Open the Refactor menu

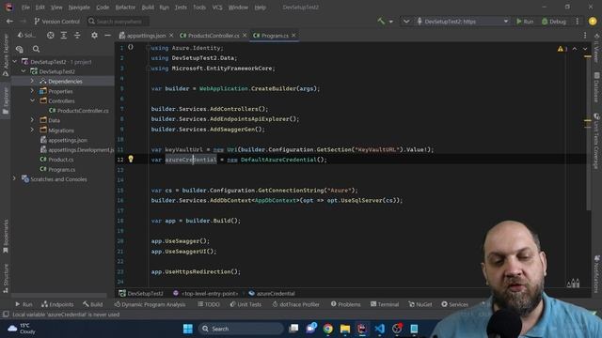click(125, 8)
